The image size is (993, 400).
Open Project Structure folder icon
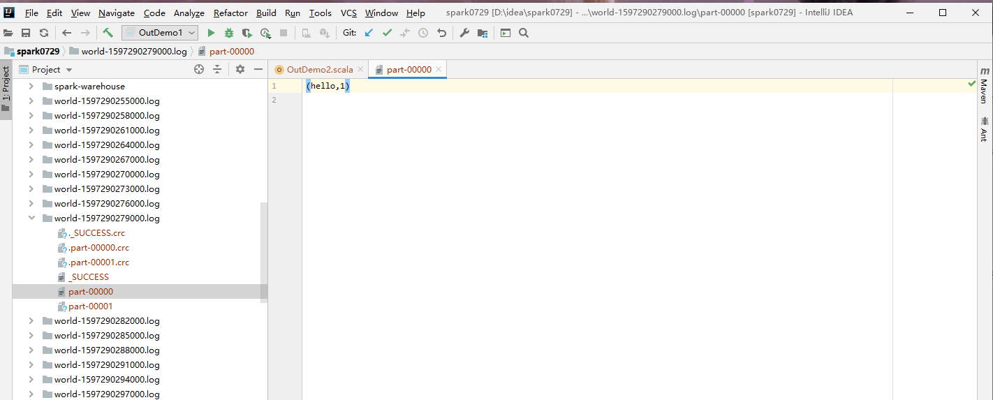point(483,33)
